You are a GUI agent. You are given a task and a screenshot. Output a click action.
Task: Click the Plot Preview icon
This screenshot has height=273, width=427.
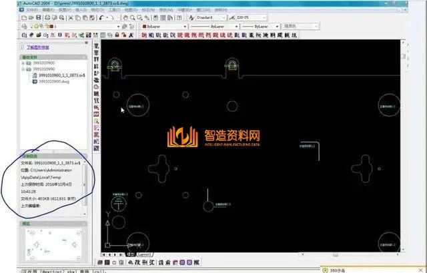pos(55,18)
